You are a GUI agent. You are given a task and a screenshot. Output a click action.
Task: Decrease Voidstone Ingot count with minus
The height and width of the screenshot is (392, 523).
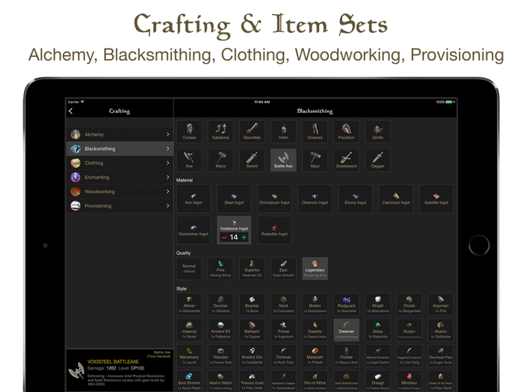(224, 237)
